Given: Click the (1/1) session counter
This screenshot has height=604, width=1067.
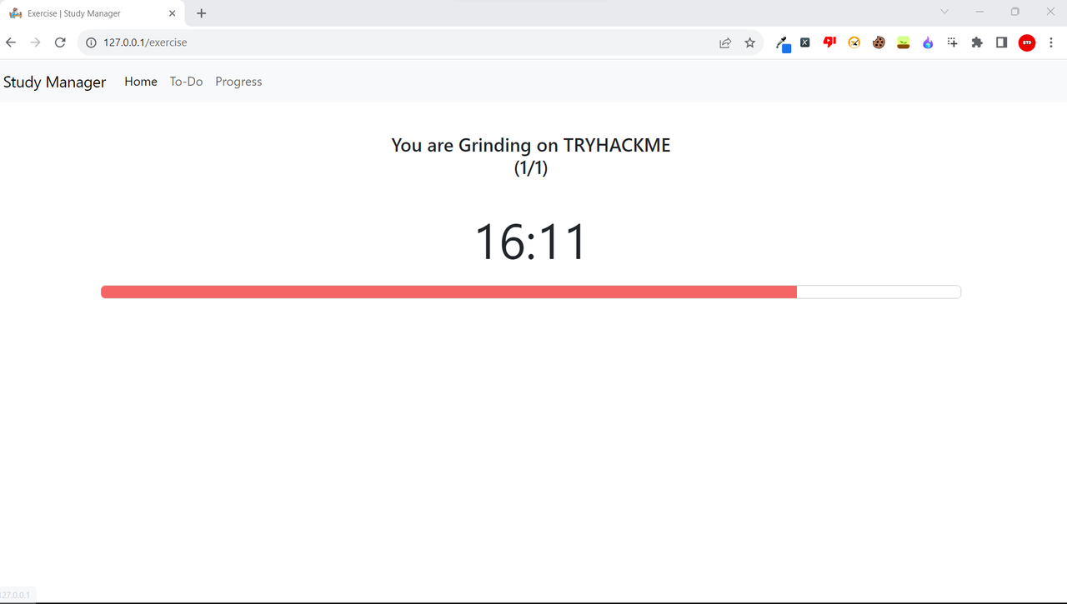Looking at the screenshot, I should coord(531,167).
